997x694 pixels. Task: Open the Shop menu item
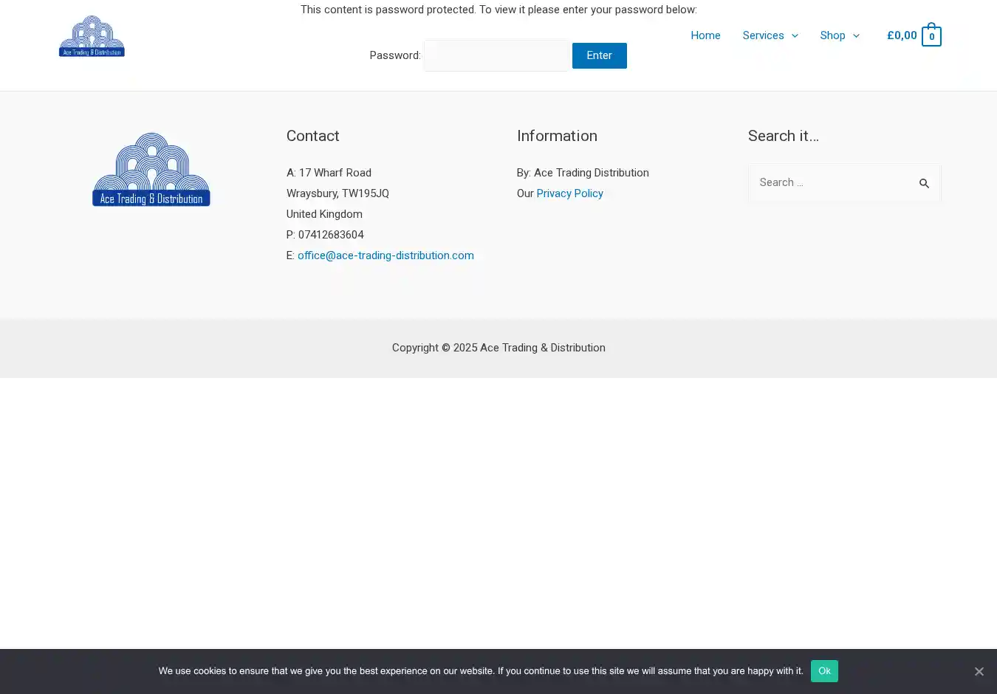point(832,35)
